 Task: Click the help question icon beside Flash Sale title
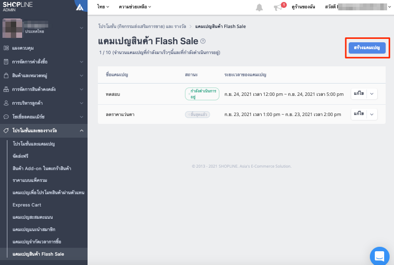click(203, 41)
